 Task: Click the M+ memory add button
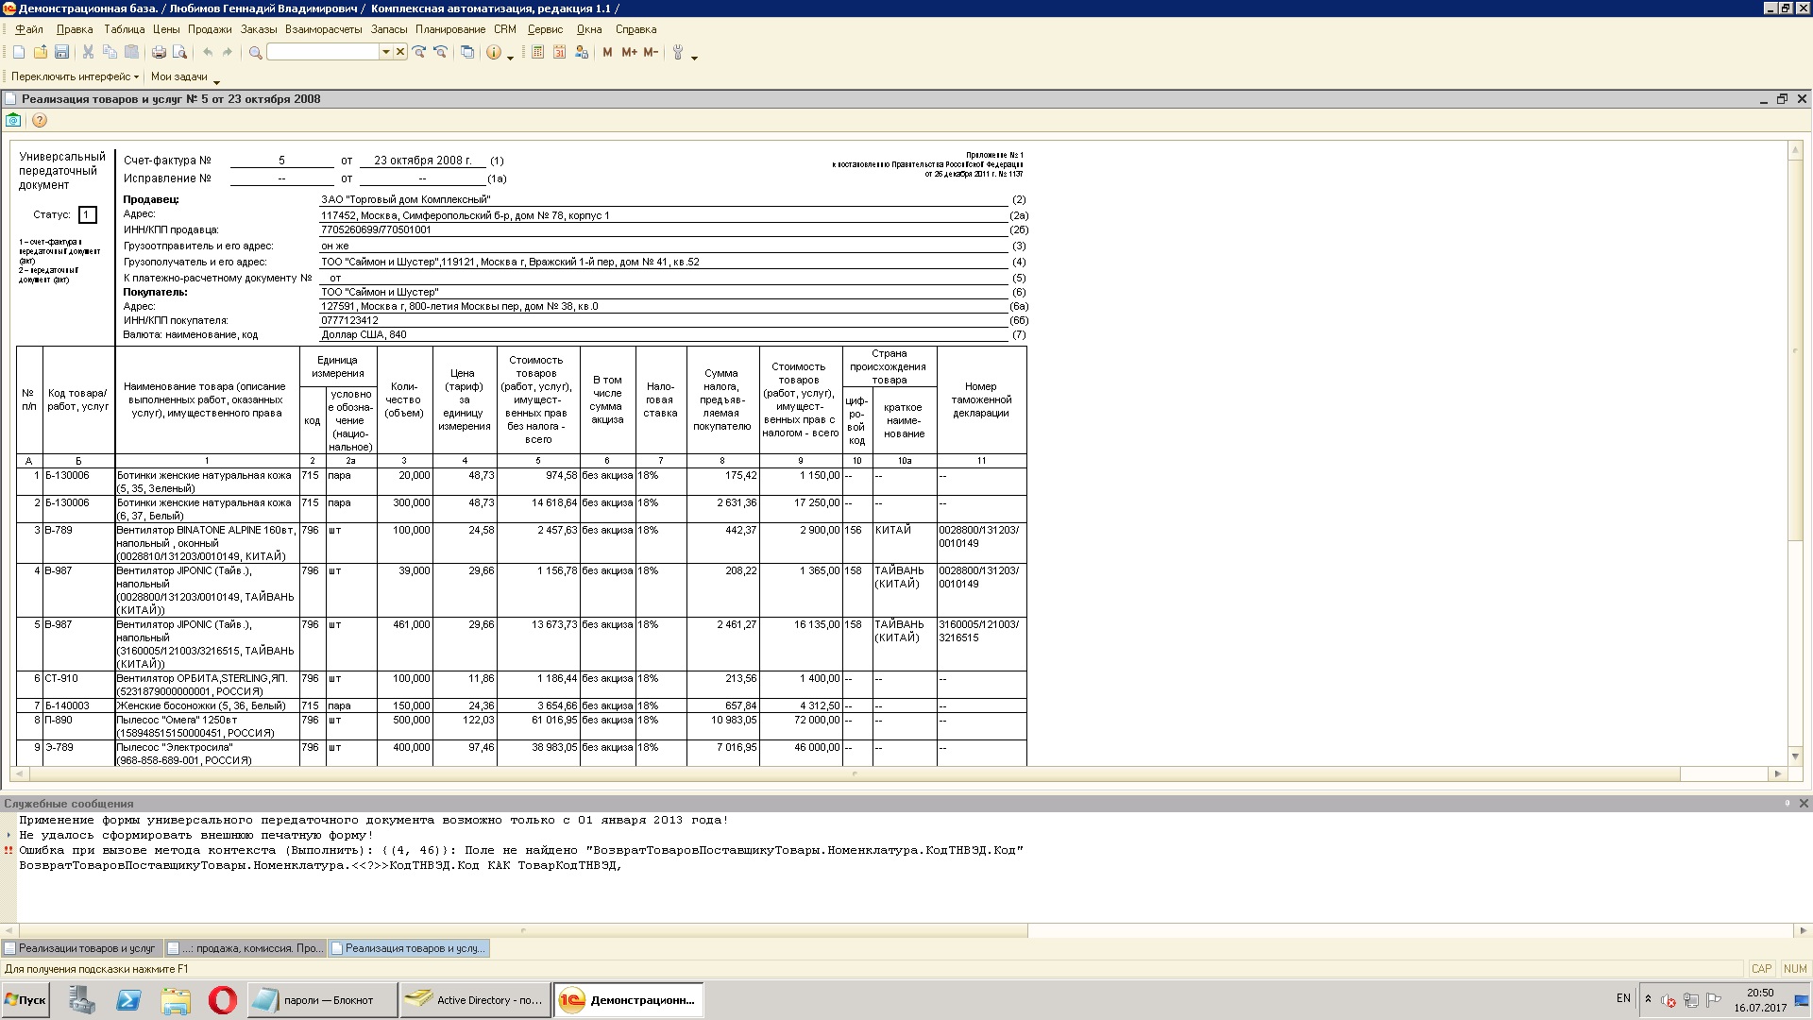click(629, 53)
